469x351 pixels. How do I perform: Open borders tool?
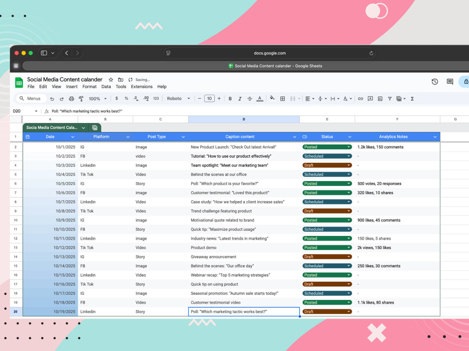click(282, 99)
